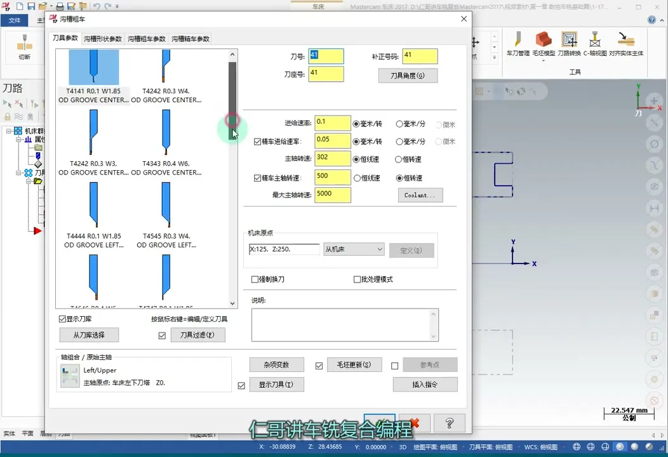Expand the 机床群组 node in the tree
668x457 pixels.
[8, 131]
